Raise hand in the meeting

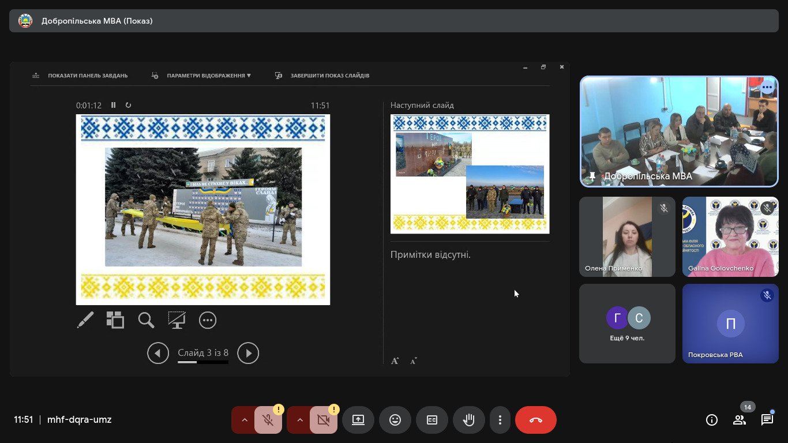tap(469, 420)
